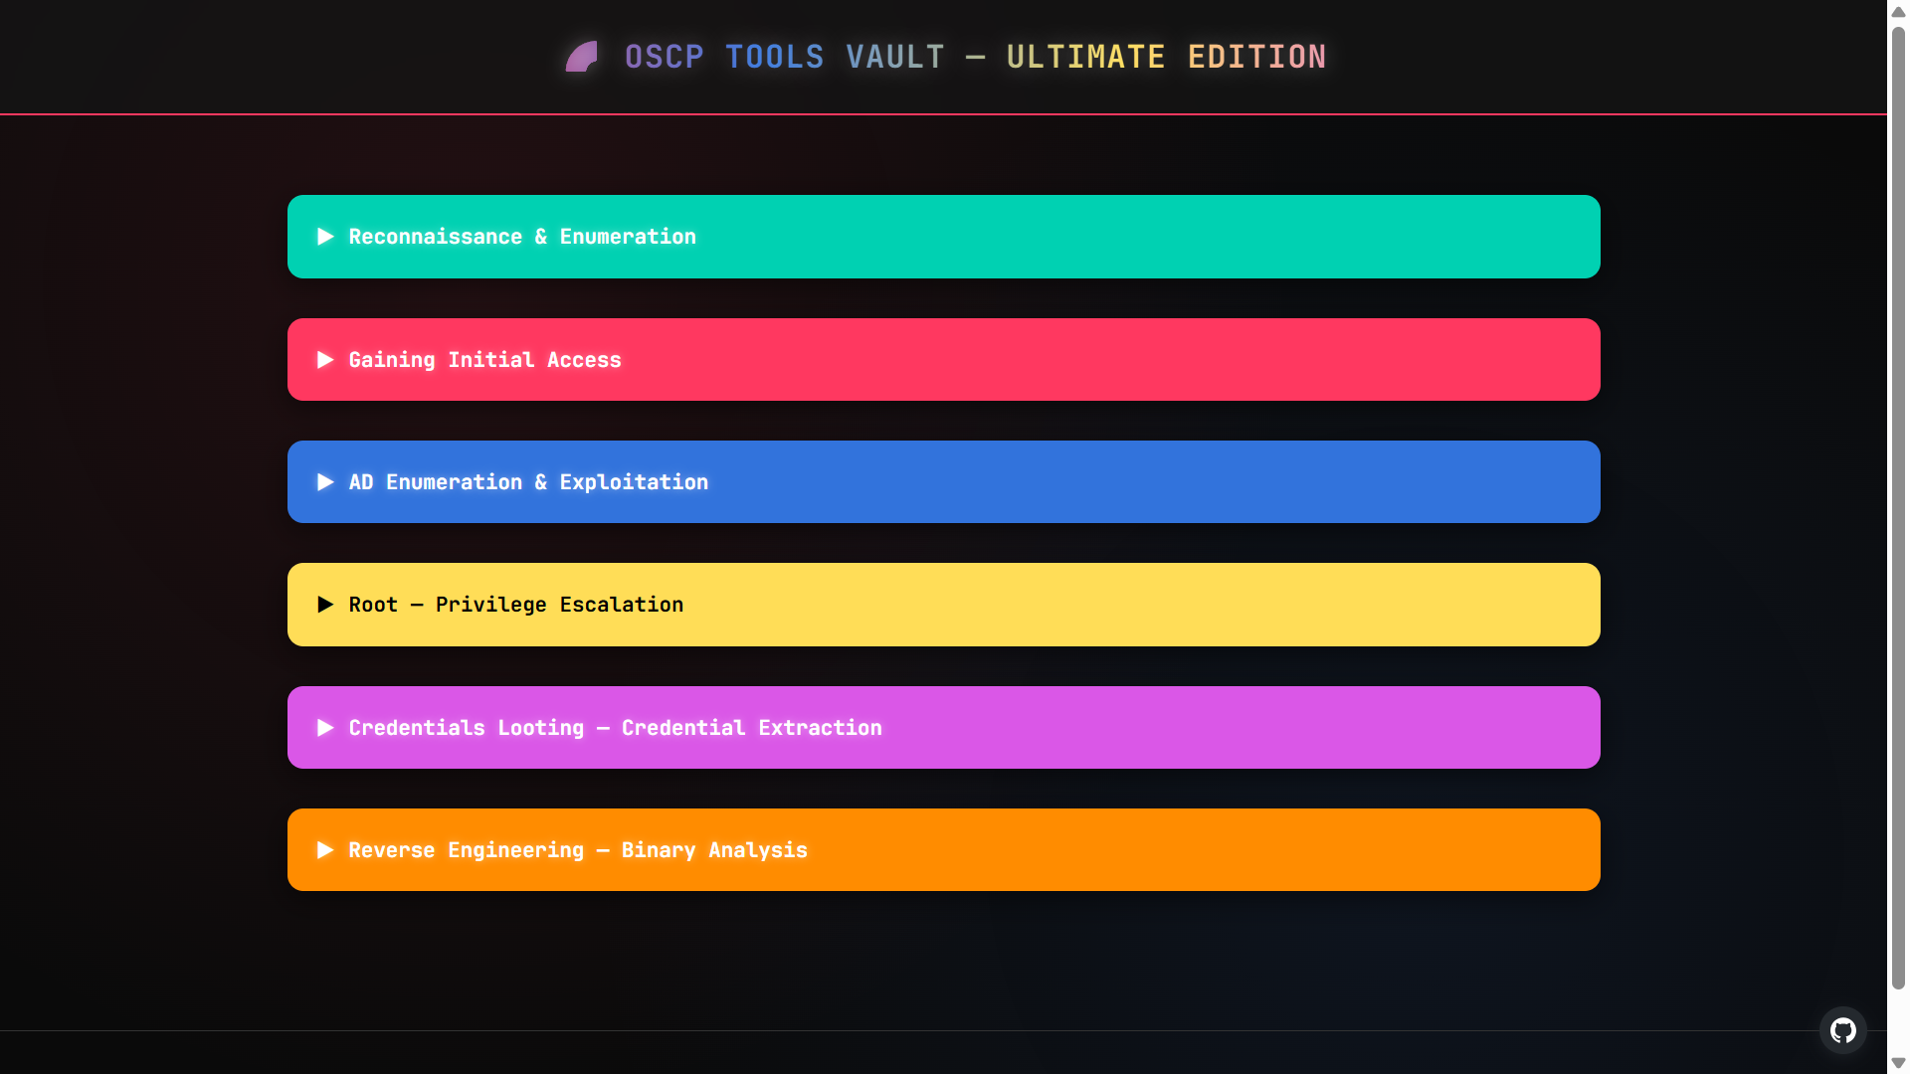Screen dimensions: 1910x1074
Task: Expand Reconnaissance & Enumeration with its triangle
Action: tap(325, 237)
